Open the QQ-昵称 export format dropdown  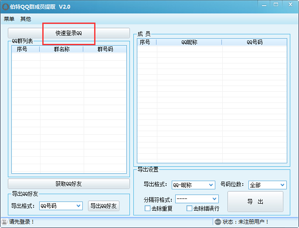click(194, 185)
